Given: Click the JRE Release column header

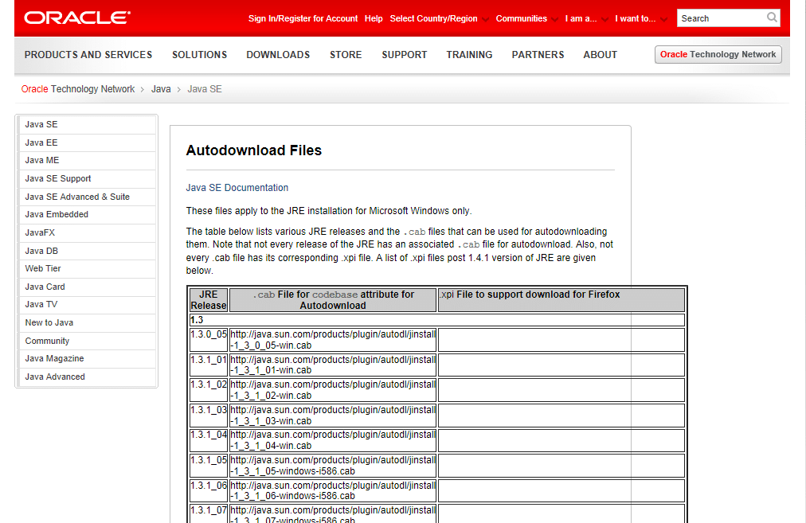Looking at the screenshot, I should tap(208, 300).
